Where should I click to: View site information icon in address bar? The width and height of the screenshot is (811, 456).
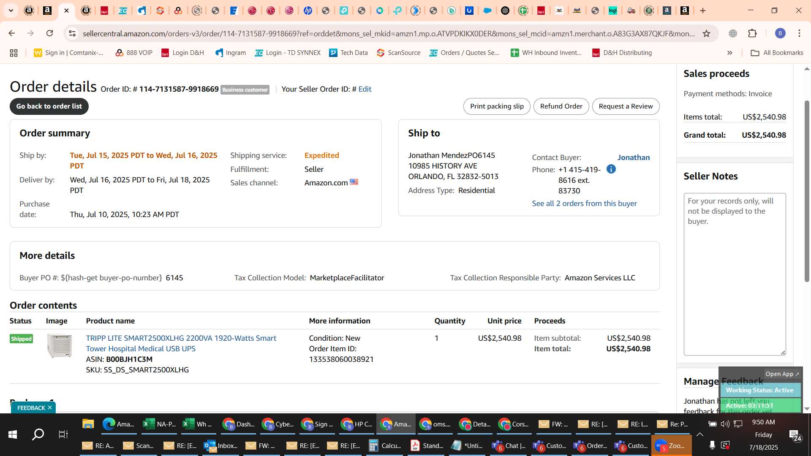[72, 33]
